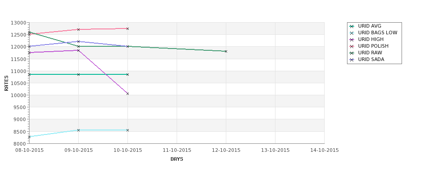
Task: Click the URID RAW legend marker icon
Action: [x=352, y=53]
